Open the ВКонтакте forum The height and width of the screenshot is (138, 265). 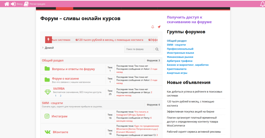point(61,132)
